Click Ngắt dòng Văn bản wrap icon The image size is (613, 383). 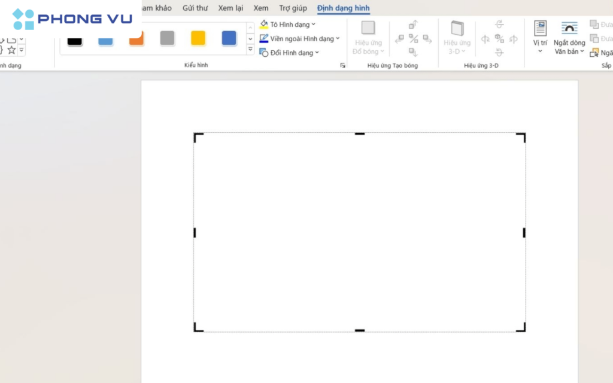(569, 28)
